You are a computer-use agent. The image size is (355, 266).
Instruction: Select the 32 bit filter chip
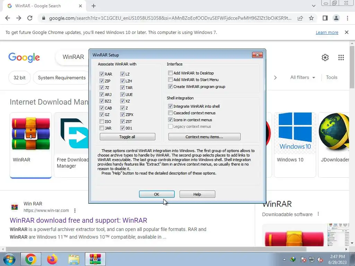[x=19, y=78]
